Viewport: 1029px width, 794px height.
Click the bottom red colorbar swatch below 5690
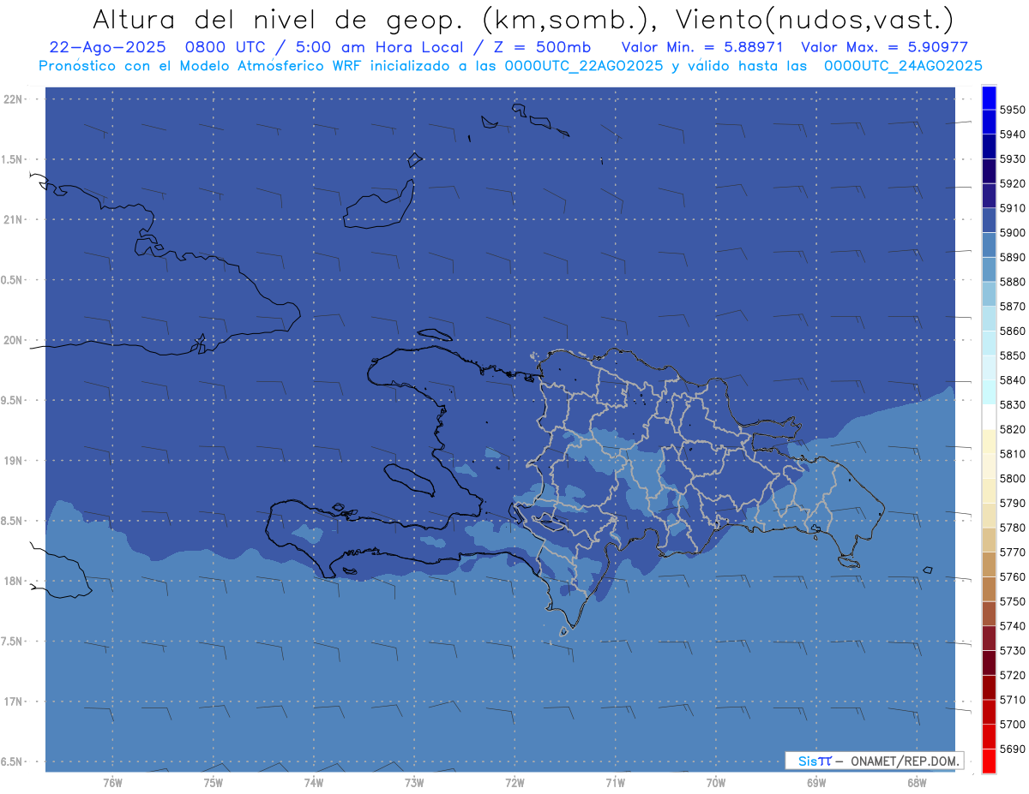pos(989,761)
